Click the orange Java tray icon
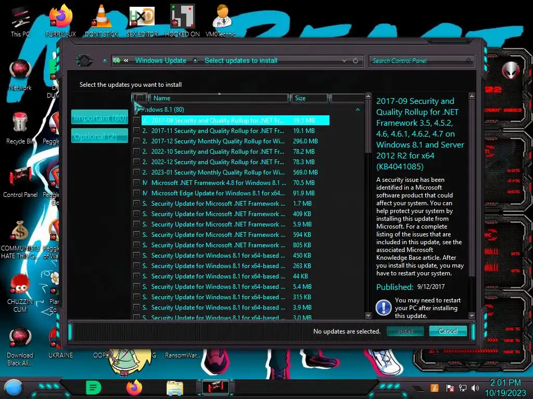Viewport: 533px width, 399px height. pyautogui.click(x=435, y=388)
